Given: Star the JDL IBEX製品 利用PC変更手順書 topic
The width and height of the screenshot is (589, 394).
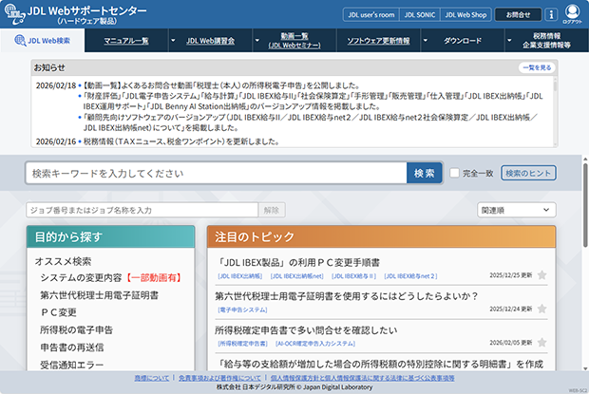Looking at the screenshot, I should [x=541, y=275].
